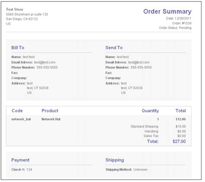The image size is (205, 182).
Task: Click the Quantity column header
Action: [150, 111]
